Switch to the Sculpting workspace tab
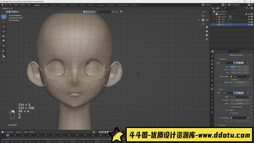The width and height of the screenshot is (254, 143). pyautogui.click(x=54, y=5)
